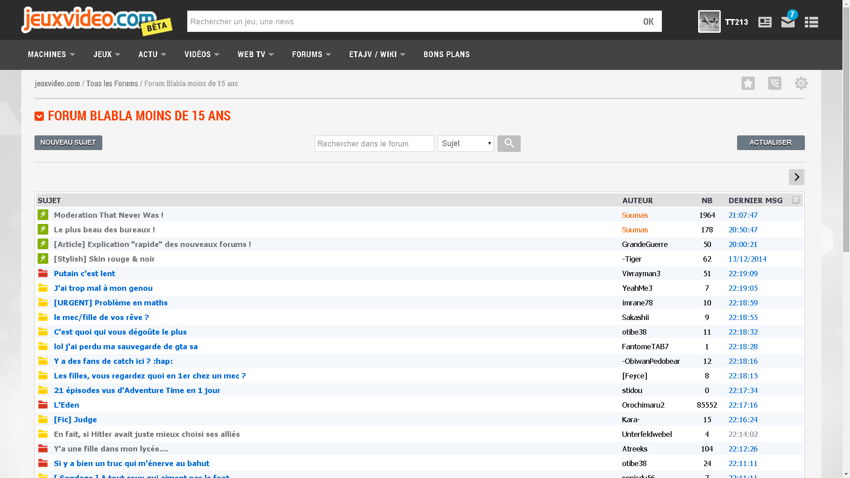Screen dimensions: 850x478
Task: Open the news card icon beside TT213
Action: point(765,22)
